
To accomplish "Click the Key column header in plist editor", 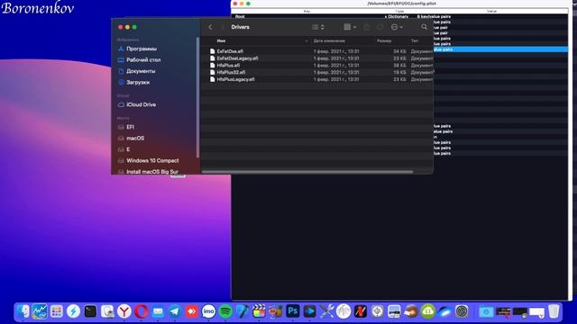I will click(307, 12).
